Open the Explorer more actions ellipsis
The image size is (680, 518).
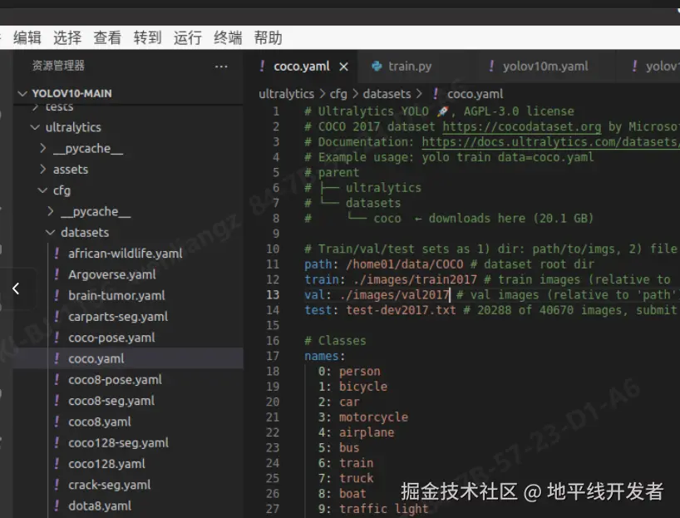(x=221, y=67)
